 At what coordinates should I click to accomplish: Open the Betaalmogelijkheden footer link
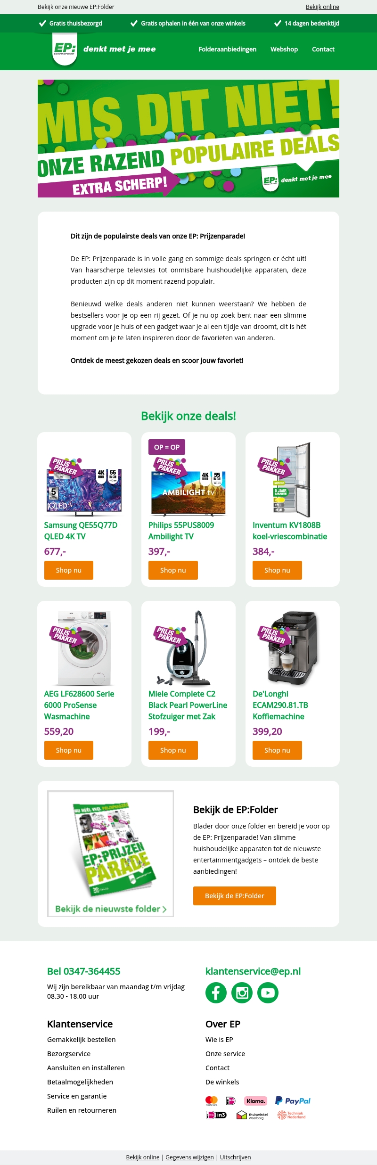(x=80, y=1082)
